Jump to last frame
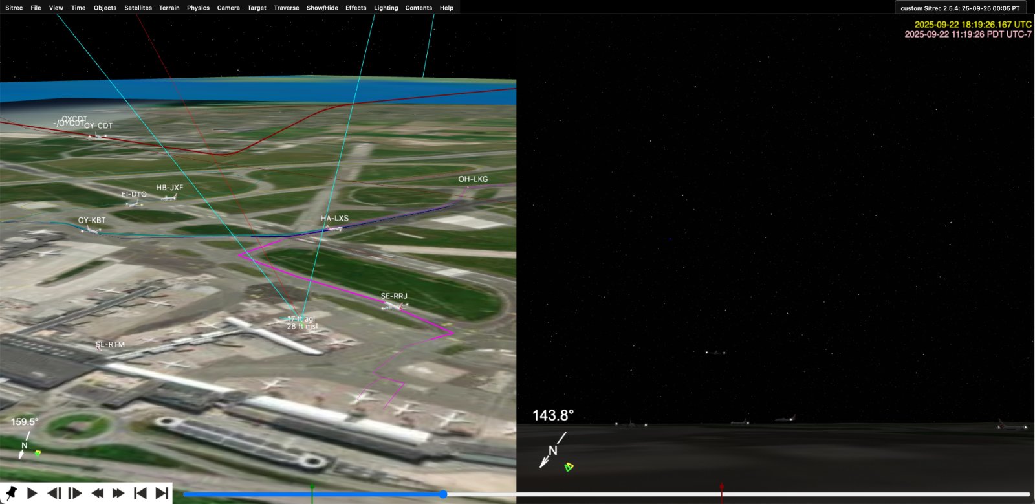 [162, 493]
